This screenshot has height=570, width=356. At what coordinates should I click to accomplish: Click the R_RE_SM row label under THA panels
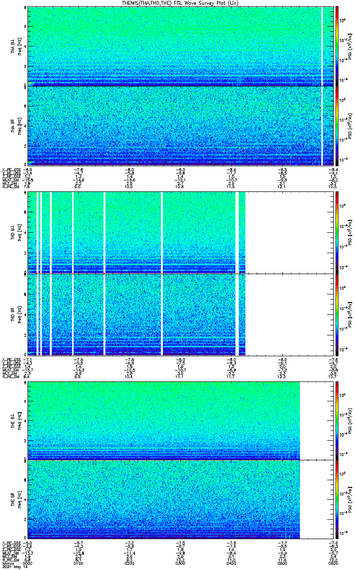10,187
